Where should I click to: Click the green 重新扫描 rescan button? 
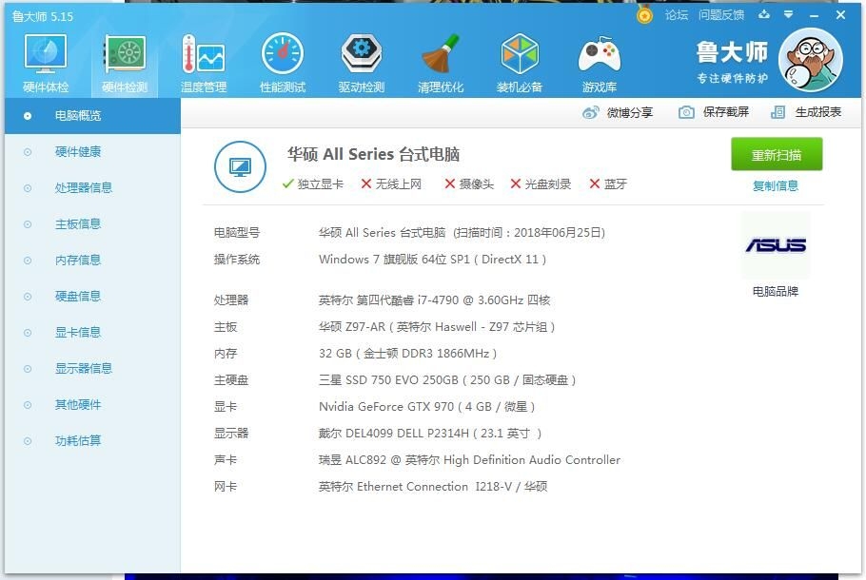pos(777,155)
